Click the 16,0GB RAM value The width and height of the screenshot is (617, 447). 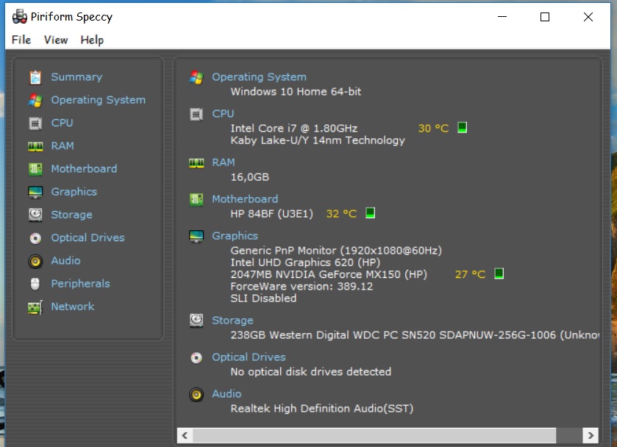[x=250, y=177]
